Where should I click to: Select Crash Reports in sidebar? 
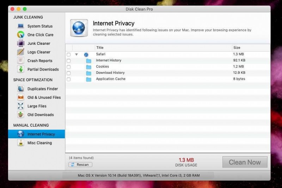(40, 61)
